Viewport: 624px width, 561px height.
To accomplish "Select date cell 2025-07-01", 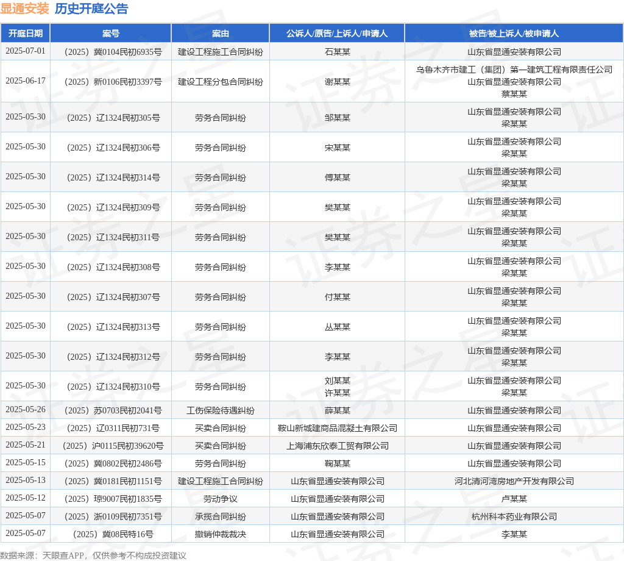I will pos(26,51).
